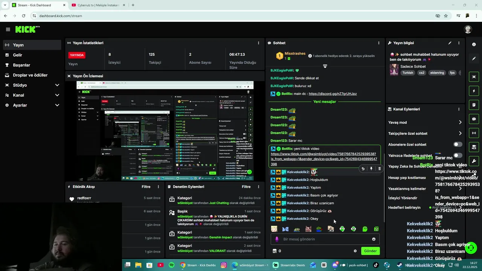Image resolution: width=482 pixels, height=271 pixels.
Task: Open the note page icon in right sidebar
Action: tap(474, 105)
